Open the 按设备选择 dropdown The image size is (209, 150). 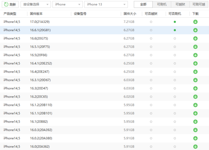35,5
